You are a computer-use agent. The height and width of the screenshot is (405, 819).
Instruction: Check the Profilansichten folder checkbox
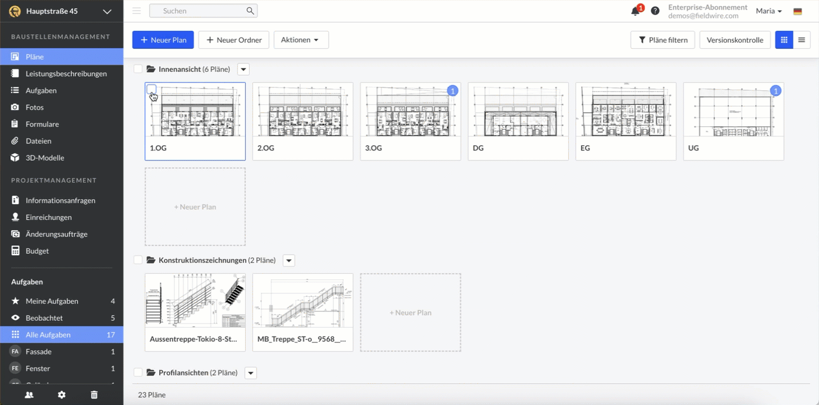(x=138, y=372)
